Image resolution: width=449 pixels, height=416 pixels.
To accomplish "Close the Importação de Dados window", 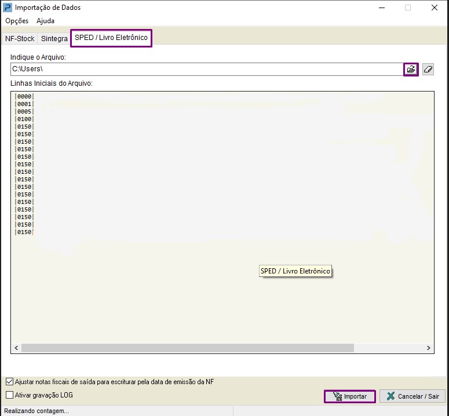I will (435, 8).
